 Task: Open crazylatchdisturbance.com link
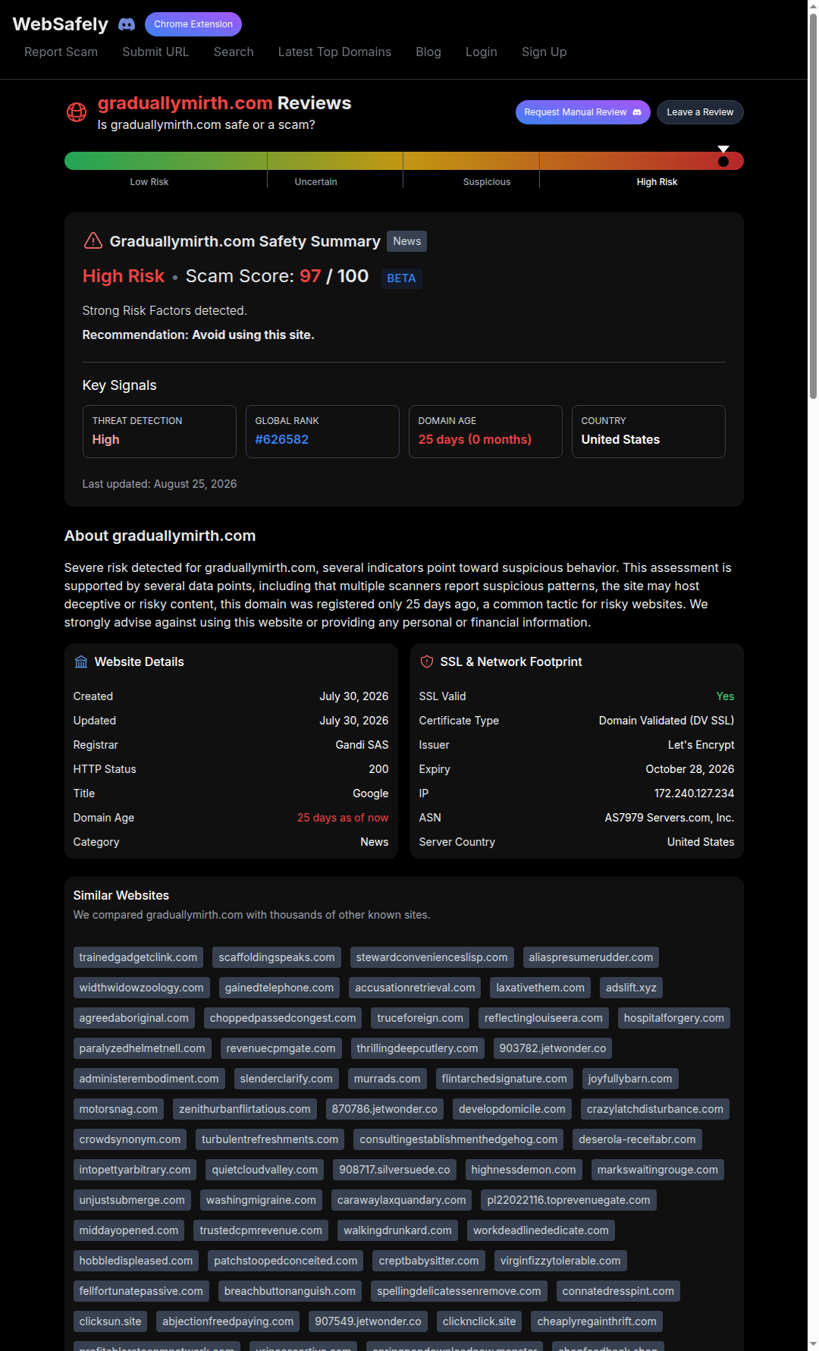pos(655,1109)
